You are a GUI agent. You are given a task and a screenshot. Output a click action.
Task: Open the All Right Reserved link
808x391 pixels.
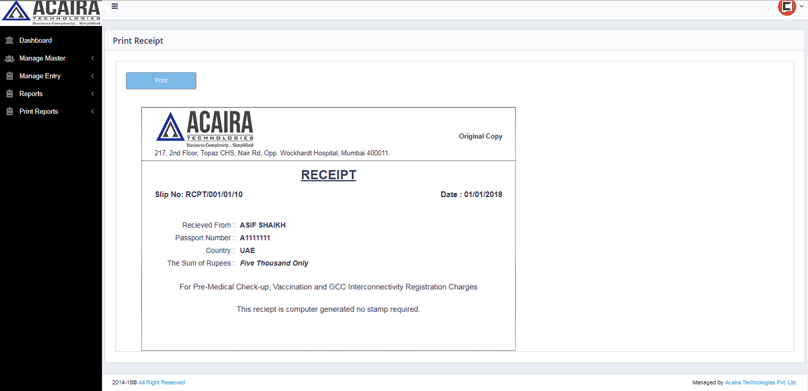pyautogui.click(x=162, y=382)
